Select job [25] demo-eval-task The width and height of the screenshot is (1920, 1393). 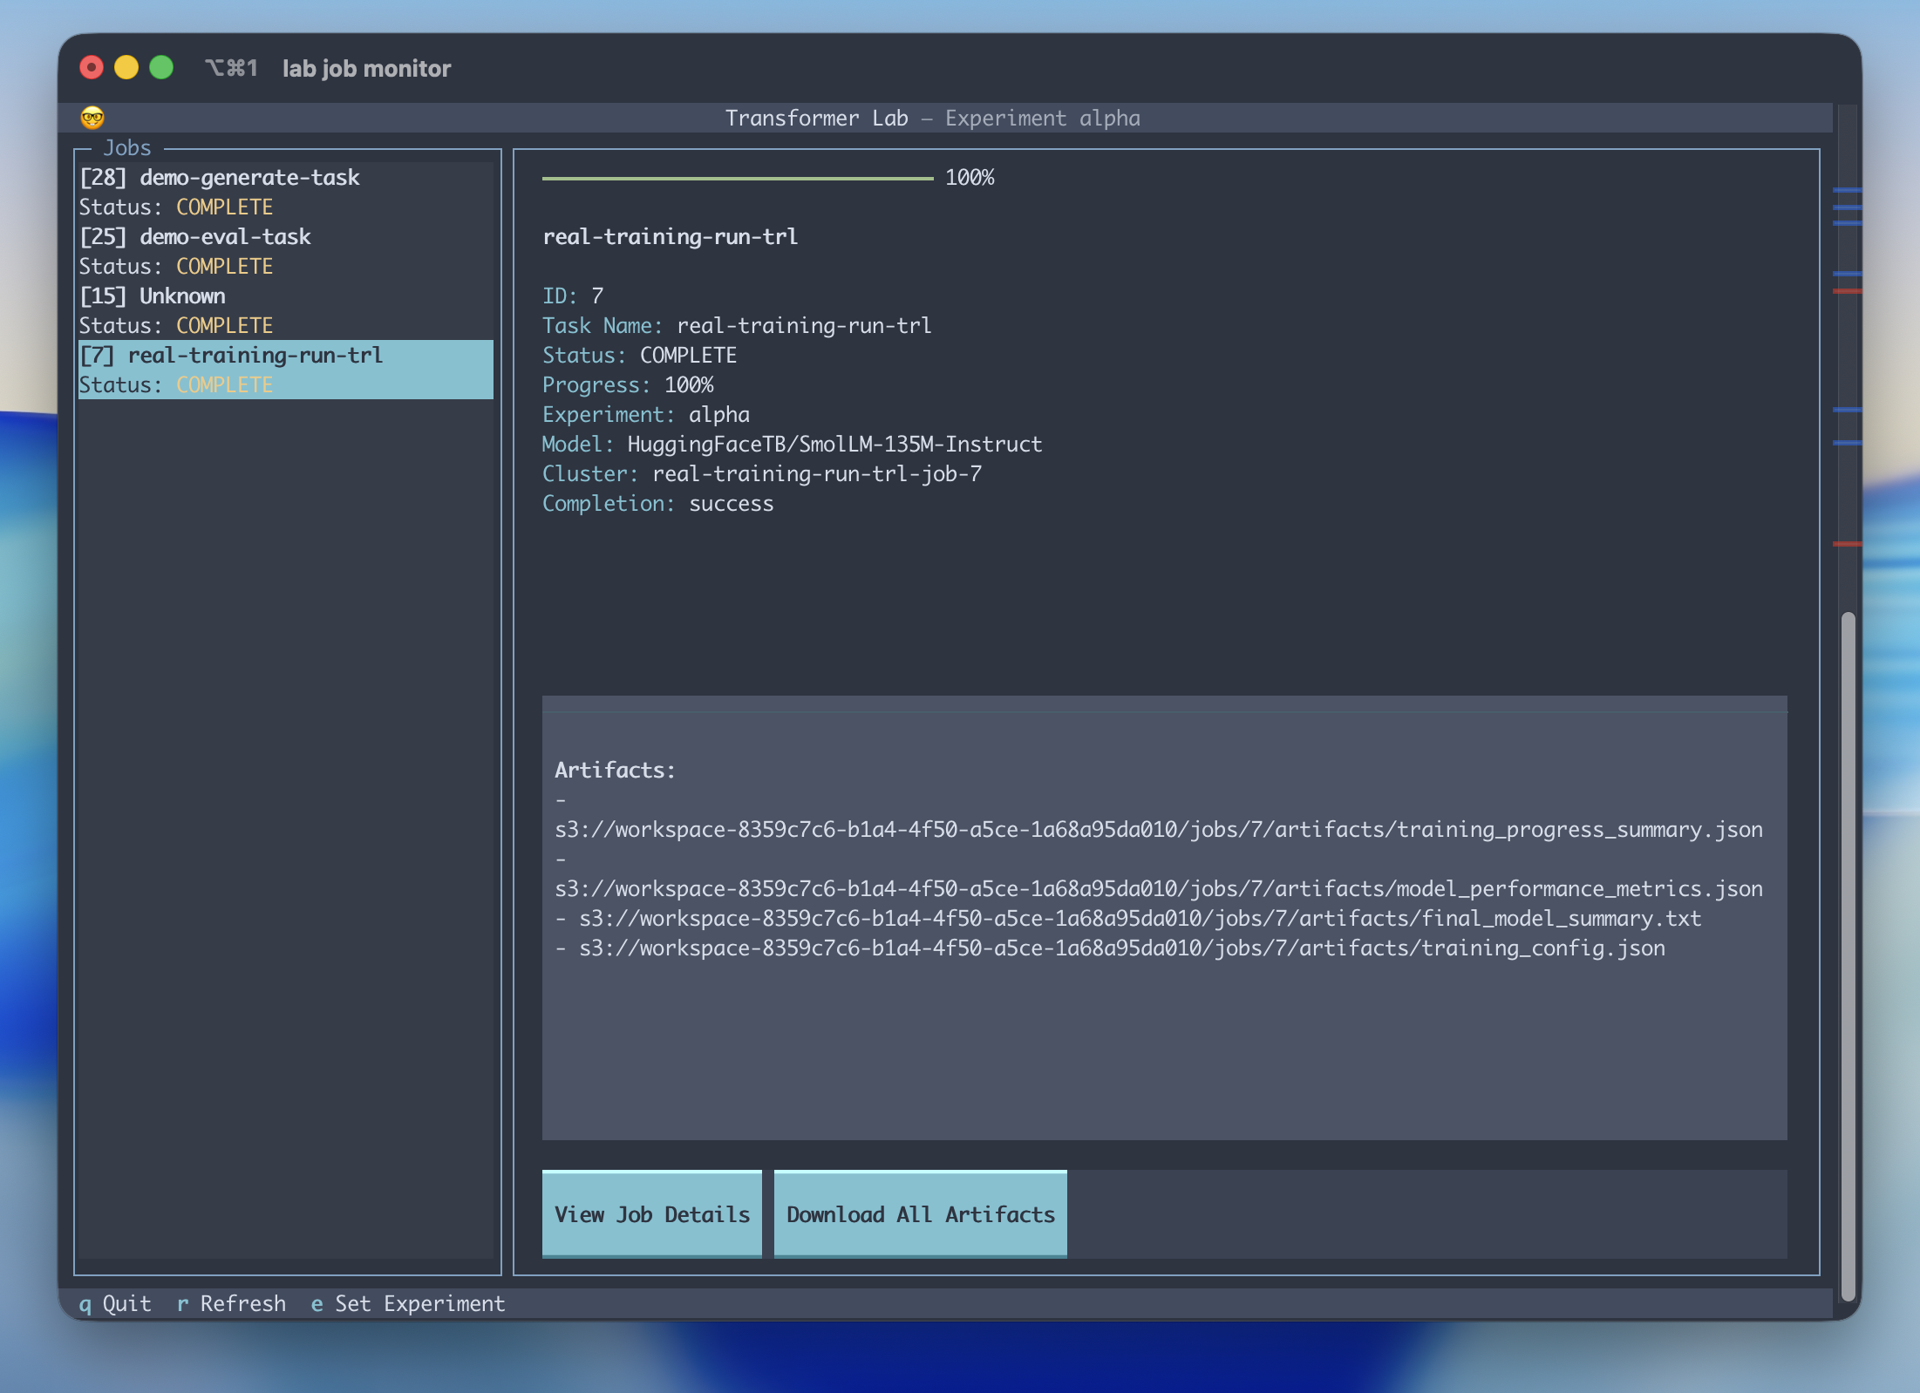tap(194, 236)
